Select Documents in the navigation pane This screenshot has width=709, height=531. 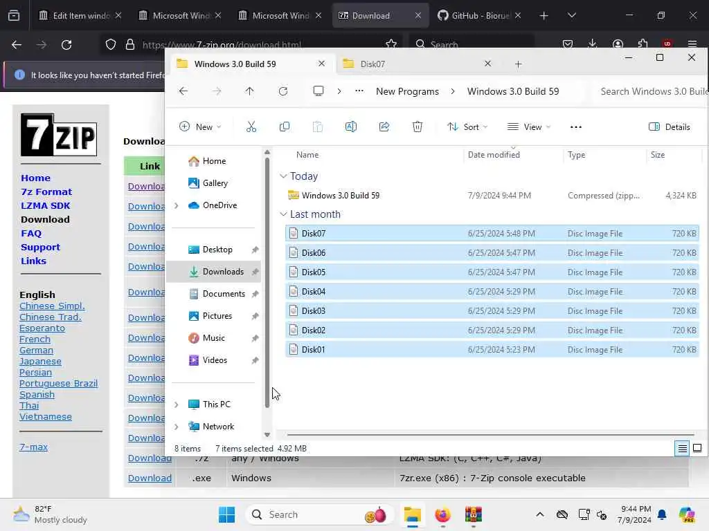click(213, 293)
